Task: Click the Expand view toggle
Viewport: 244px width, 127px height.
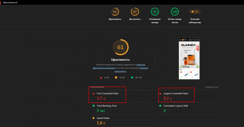Action: point(212,87)
